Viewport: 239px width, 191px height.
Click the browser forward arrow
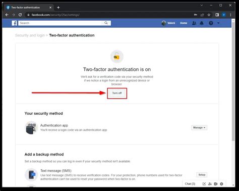pos(14,15)
